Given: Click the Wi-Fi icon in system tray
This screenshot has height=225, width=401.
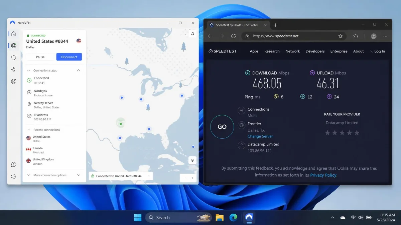Looking at the screenshot, I should click(x=353, y=218).
